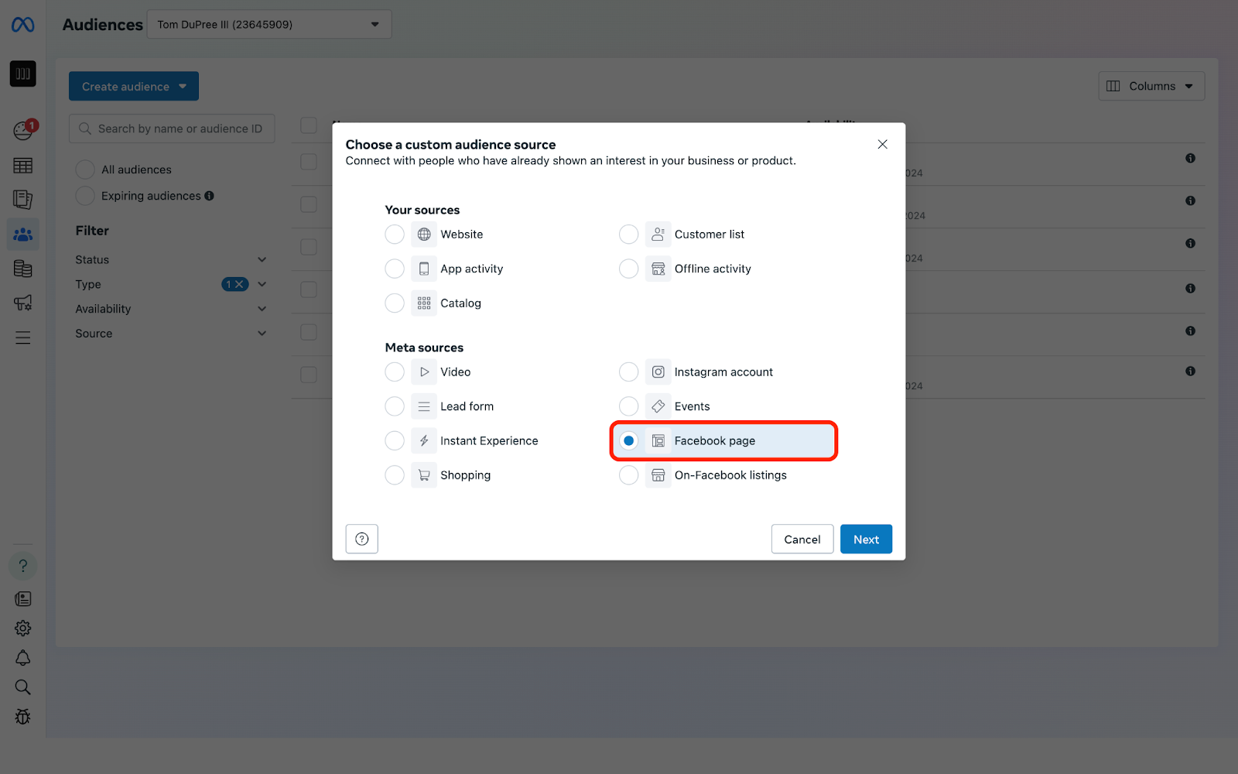Screen dimensions: 1238x774
Task: Open the megaphone ads icon in sidebar
Action: 22,303
